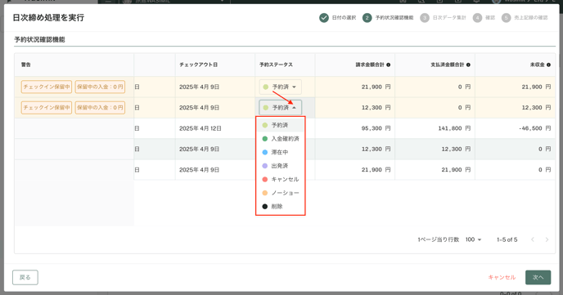Jump to step 5 売上記録の確認
The image size is (563, 295).
525,17
